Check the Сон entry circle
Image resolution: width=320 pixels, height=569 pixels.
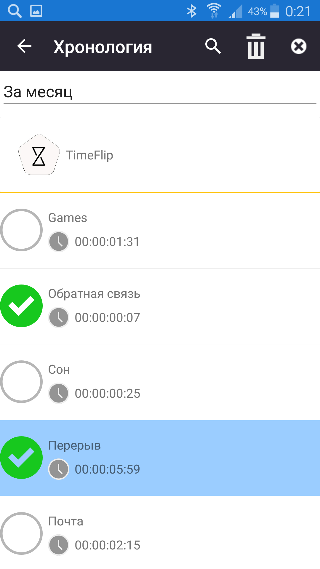click(21, 382)
